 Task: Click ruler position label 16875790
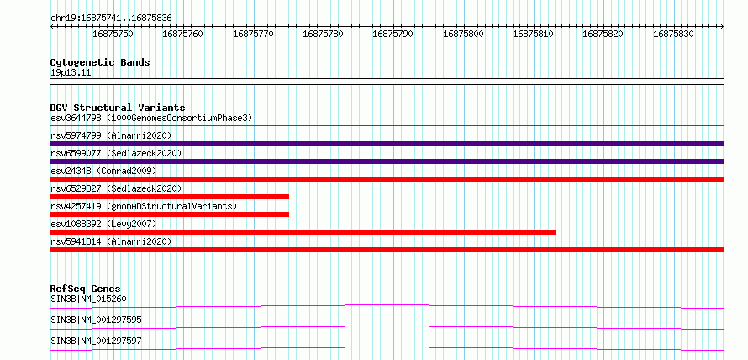click(x=393, y=34)
